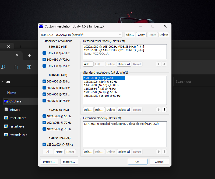Click the Export... button
Screen dimensions: 215x179
(x=69, y=162)
